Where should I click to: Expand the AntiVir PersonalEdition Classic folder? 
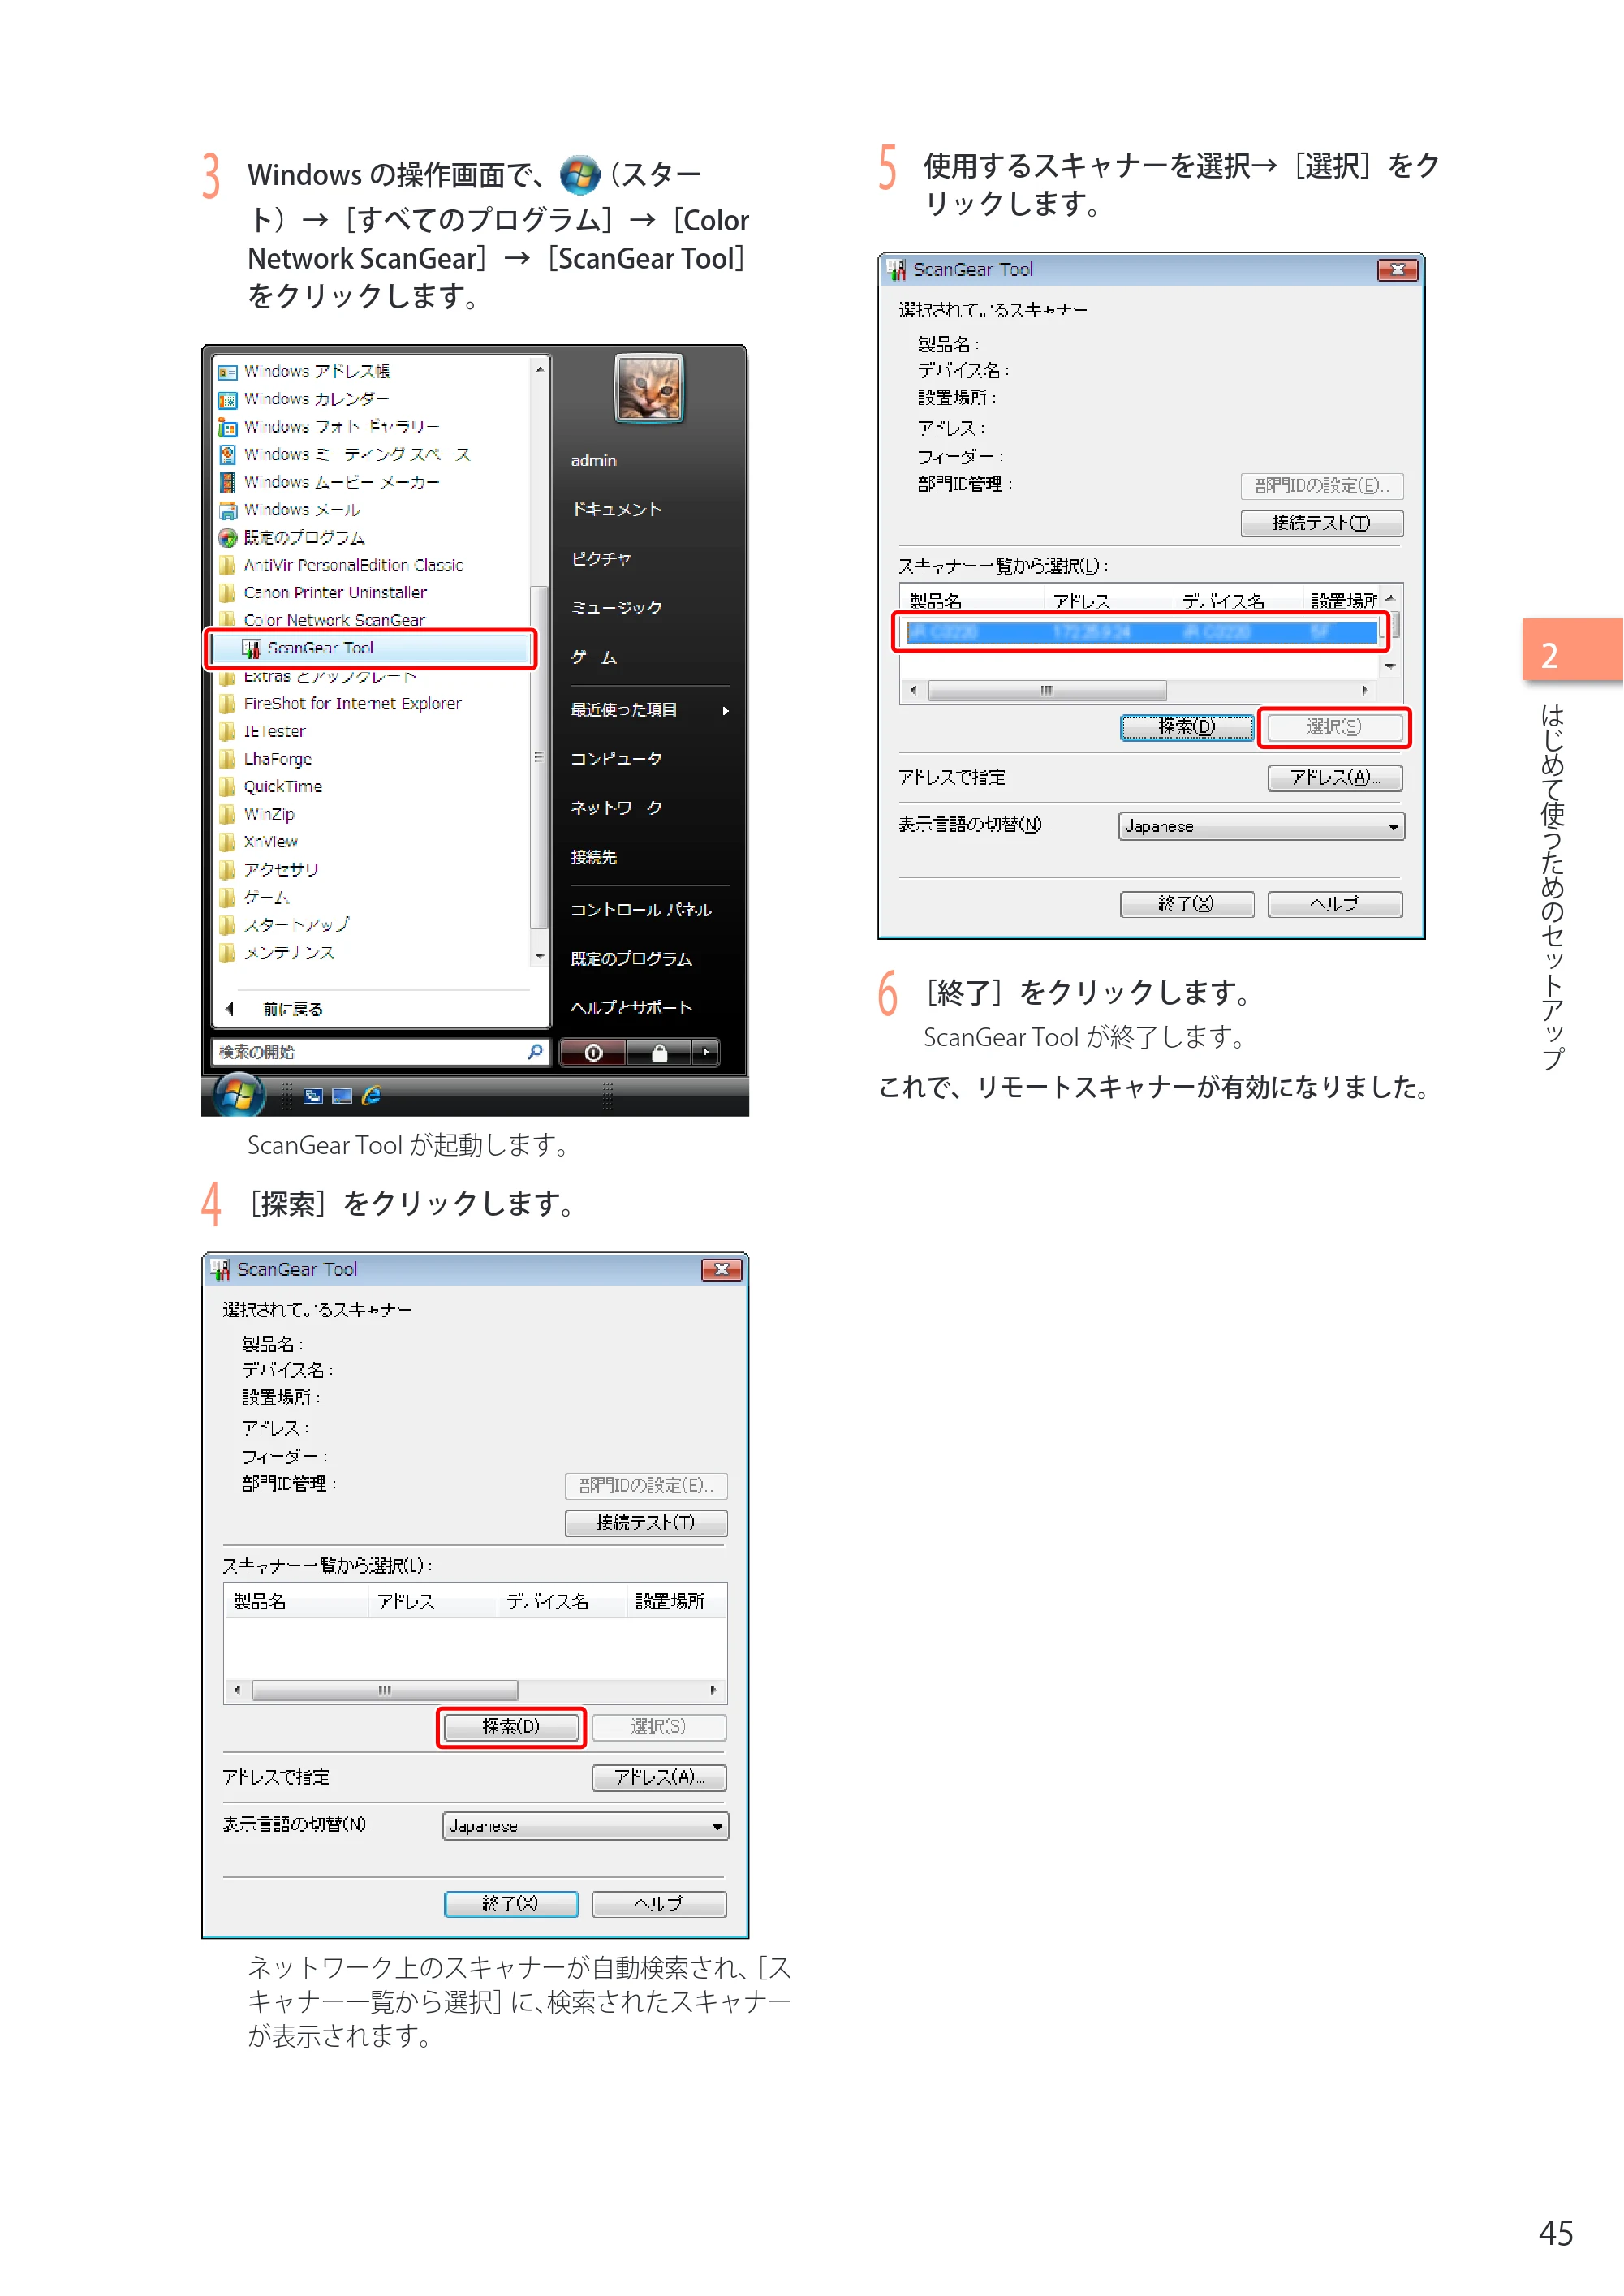341,566
